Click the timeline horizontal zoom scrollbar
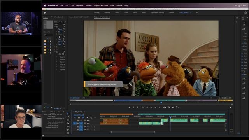 point(133,132)
